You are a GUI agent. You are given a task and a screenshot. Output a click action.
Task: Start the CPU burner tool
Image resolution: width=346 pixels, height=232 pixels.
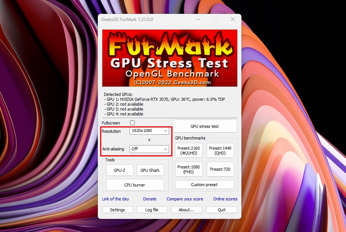point(135,185)
